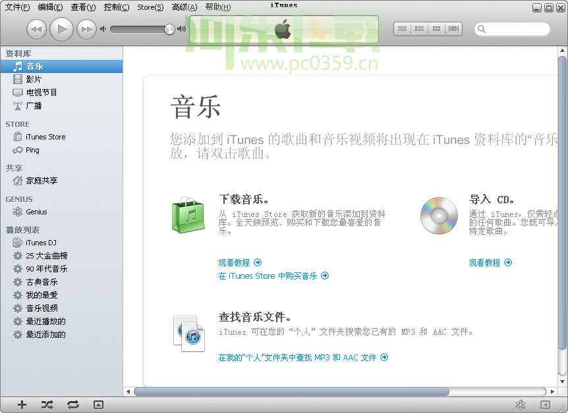This screenshot has width=568, height=413.
Task: Create a new playlist with the plus icon
Action: [22, 404]
